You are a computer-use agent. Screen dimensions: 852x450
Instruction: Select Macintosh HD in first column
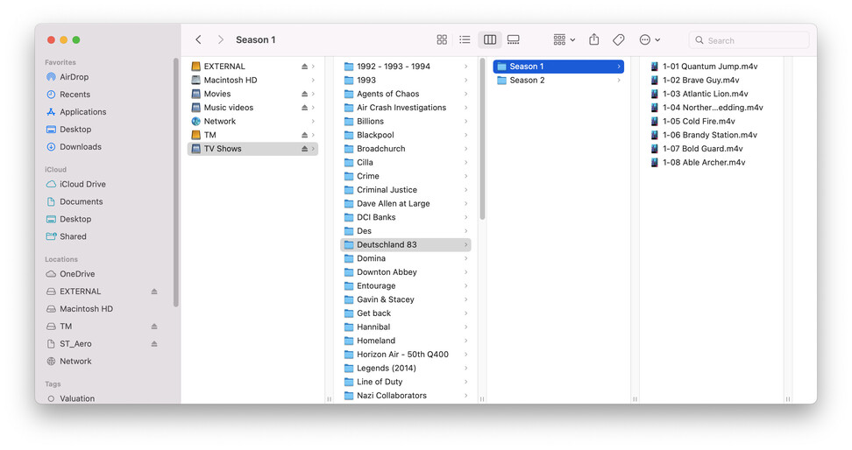tap(252, 80)
